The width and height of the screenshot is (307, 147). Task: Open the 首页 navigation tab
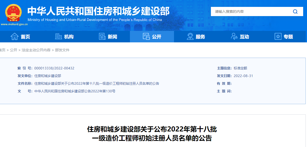(x=25, y=37)
